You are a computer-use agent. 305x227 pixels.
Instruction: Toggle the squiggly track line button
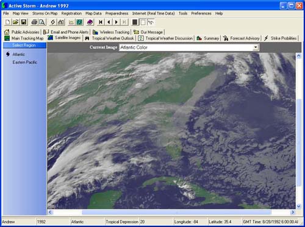coord(151,22)
